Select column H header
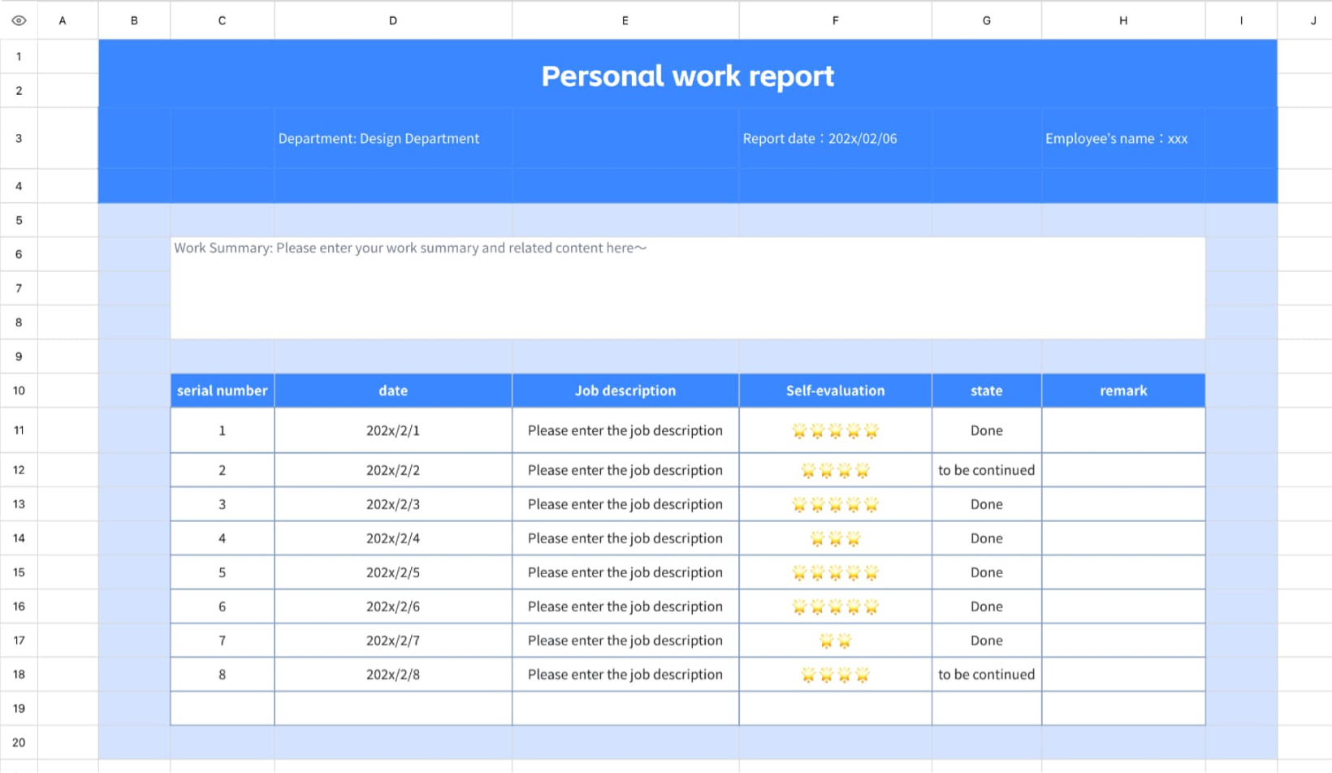Image resolution: width=1332 pixels, height=773 pixels. pos(1123,20)
